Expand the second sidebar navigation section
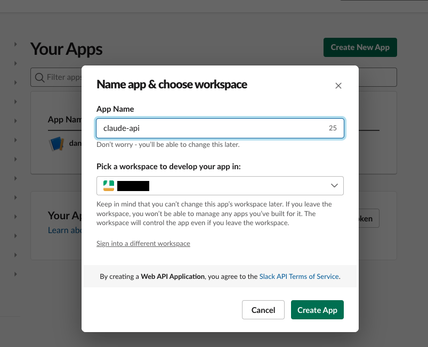The height and width of the screenshot is (347, 428). click(x=16, y=63)
